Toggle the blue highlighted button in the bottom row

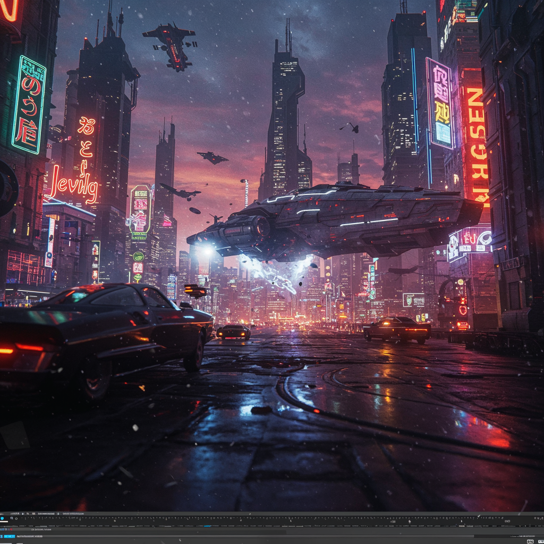(9, 537)
